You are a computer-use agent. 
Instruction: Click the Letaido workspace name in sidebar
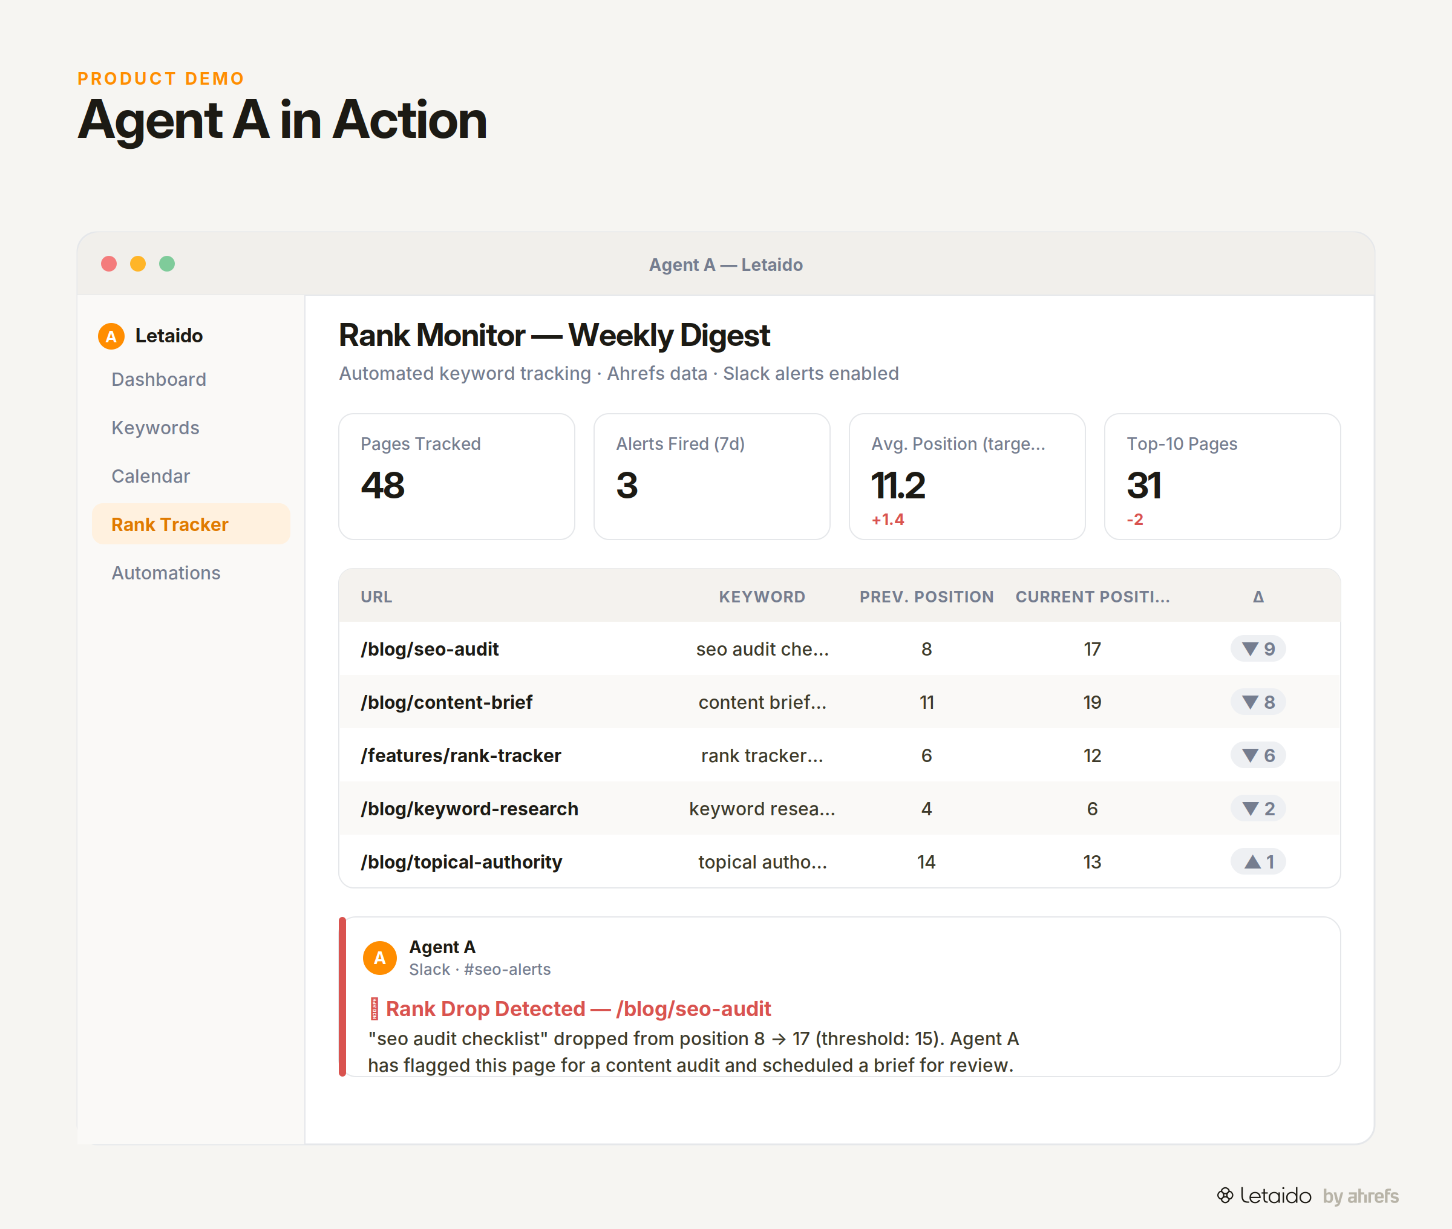(169, 336)
